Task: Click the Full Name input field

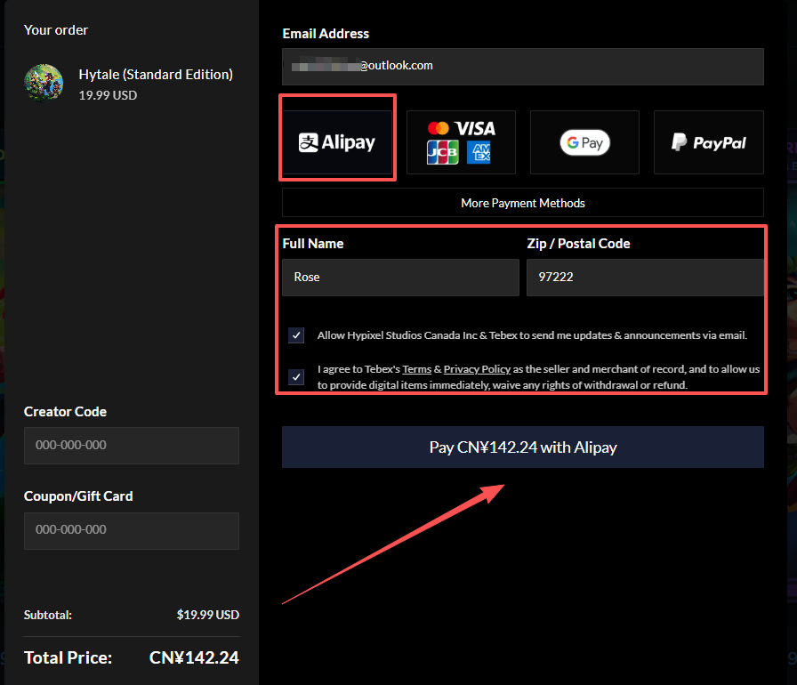Action: coord(400,278)
